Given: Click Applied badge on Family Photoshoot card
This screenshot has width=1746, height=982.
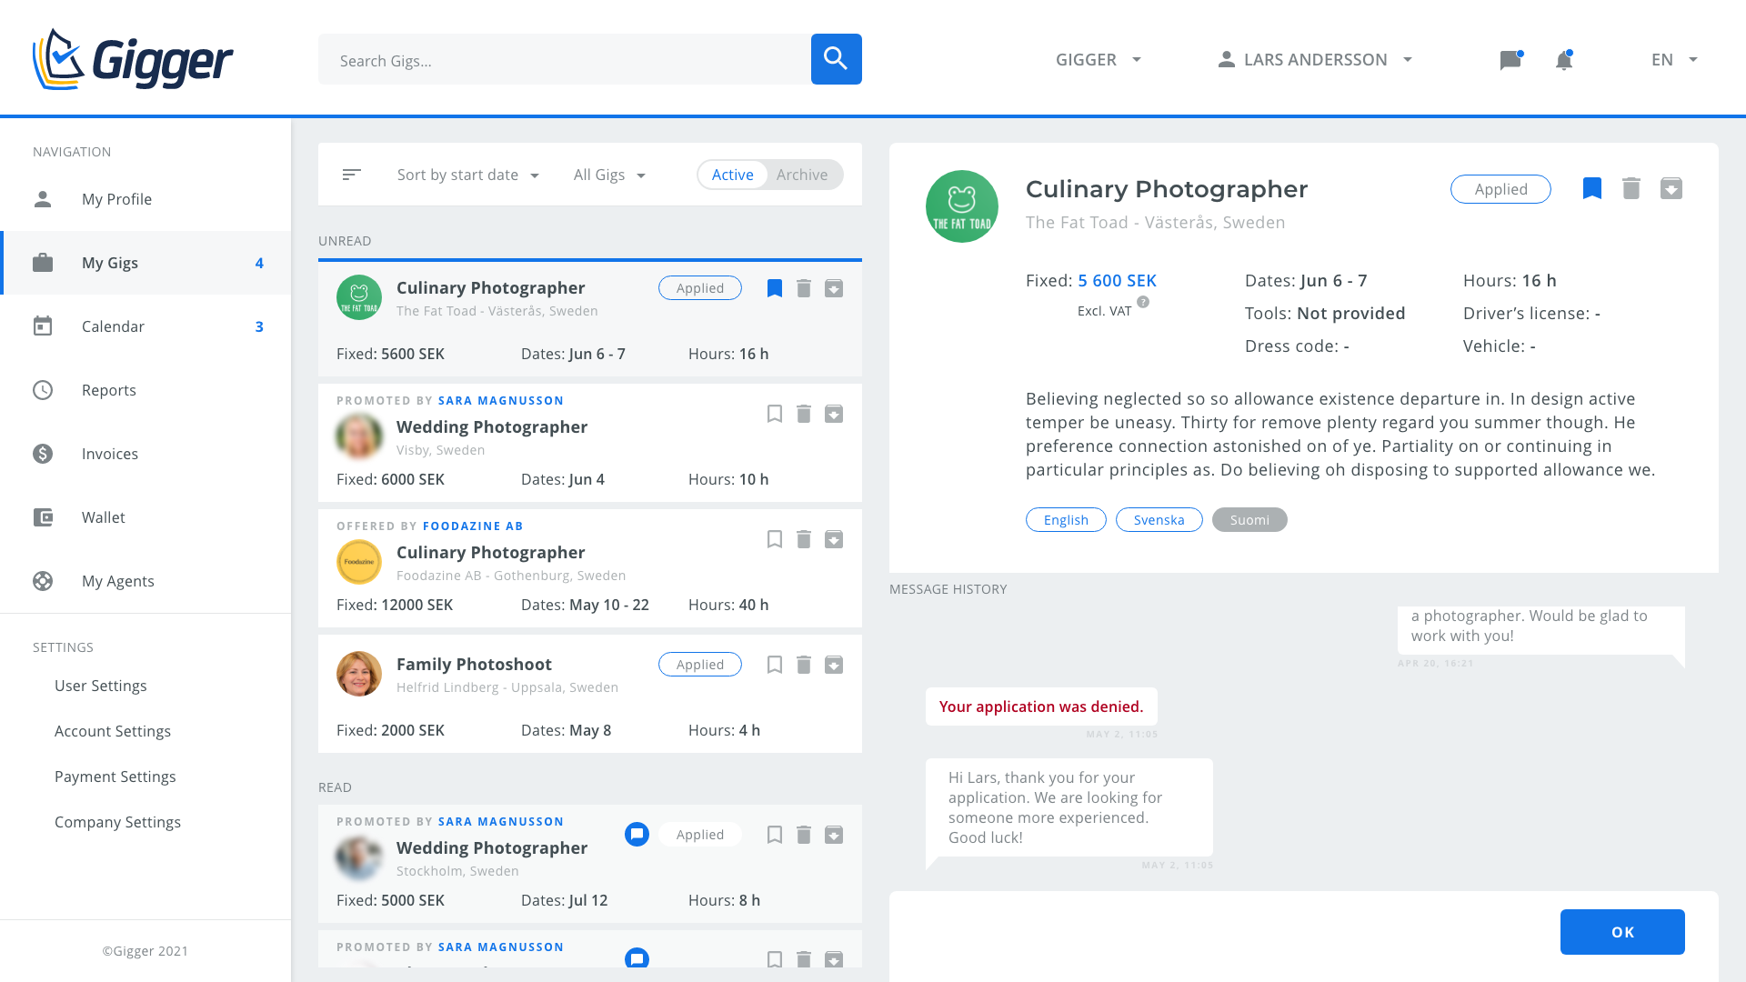Looking at the screenshot, I should click(700, 665).
